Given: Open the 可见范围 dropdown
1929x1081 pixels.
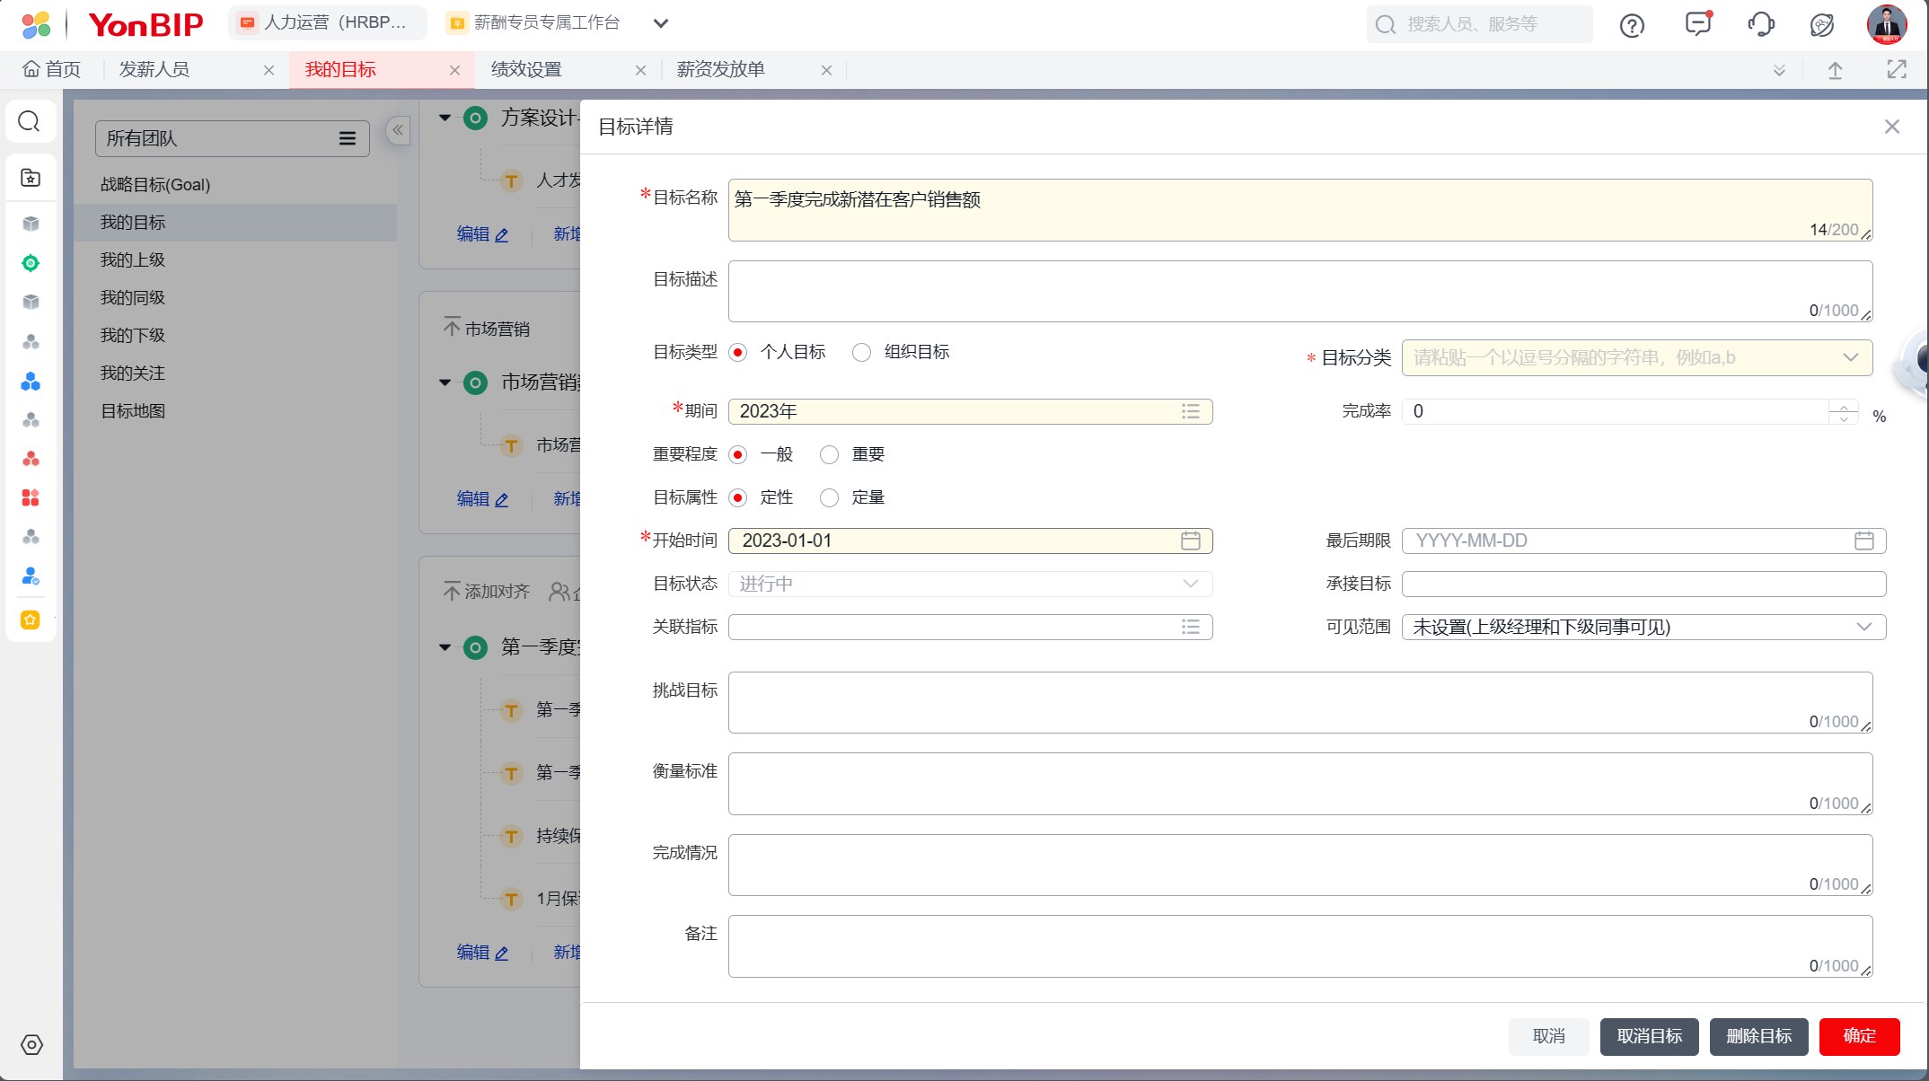Looking at the screenshot, I should (x=1643, y=627).
